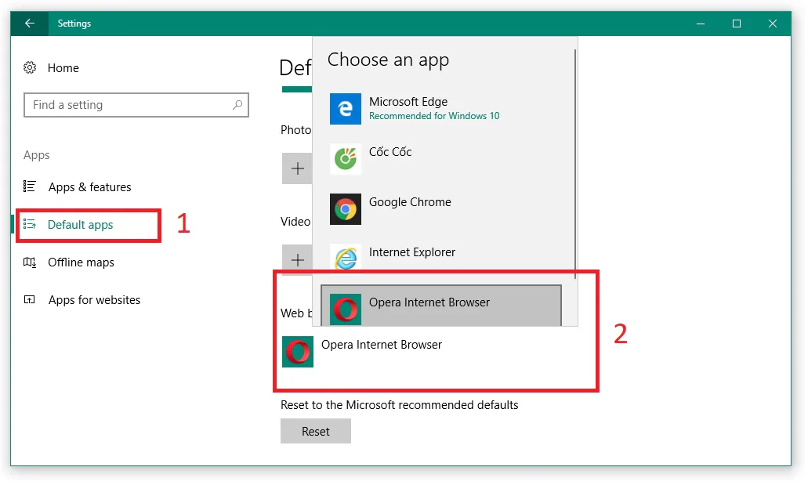Add a default Video player app
This screenshot has height=485, width=808.
coord(297,260)
